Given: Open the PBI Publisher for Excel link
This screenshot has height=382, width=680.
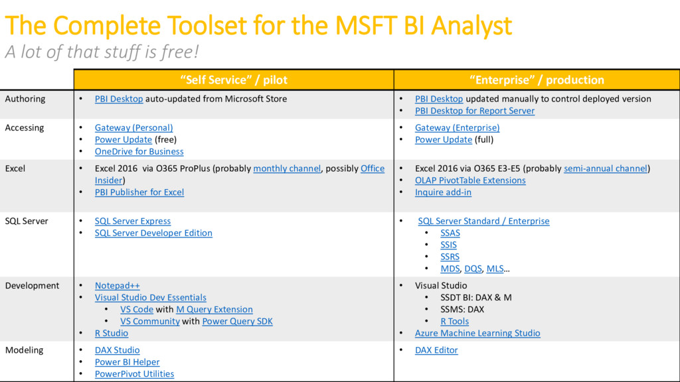Looking at the screenshot, I should tap(139, 192).
